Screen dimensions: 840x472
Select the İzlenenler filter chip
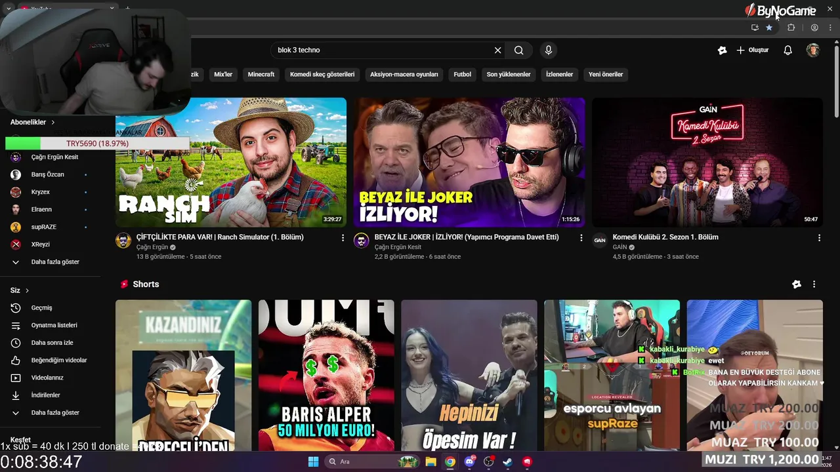point(560,75)
